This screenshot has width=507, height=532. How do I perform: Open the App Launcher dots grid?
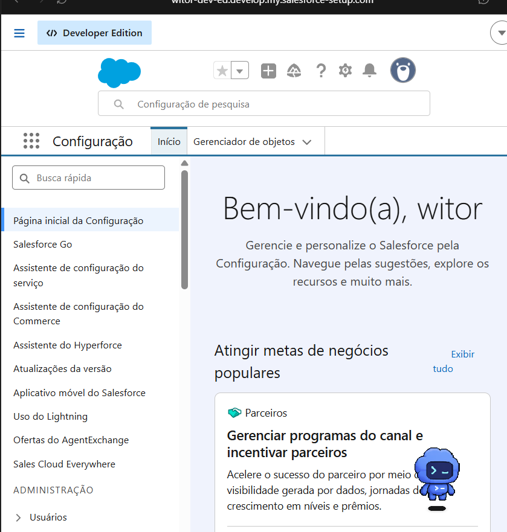[x=31, y=141]
